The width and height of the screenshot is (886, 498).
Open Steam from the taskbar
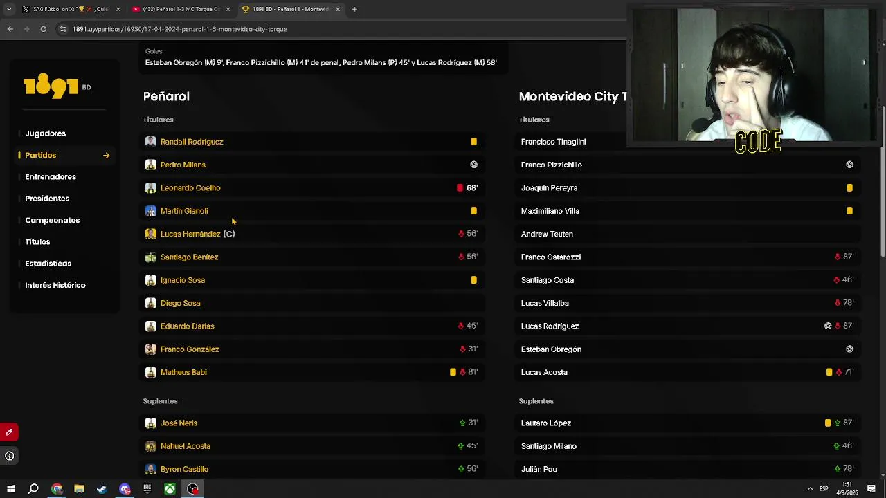pos(102,489)
